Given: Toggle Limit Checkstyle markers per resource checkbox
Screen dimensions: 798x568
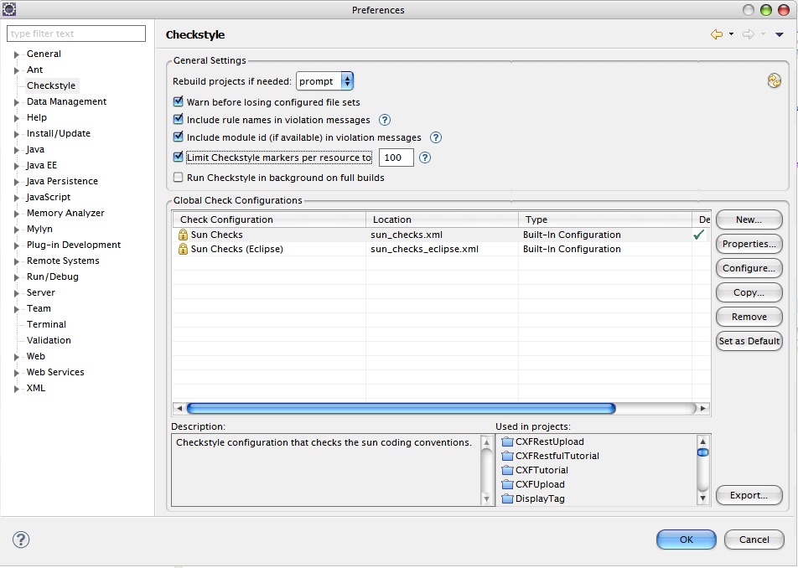Looking at the screenshot, I should pyautogui.click(x=179, y=157).
